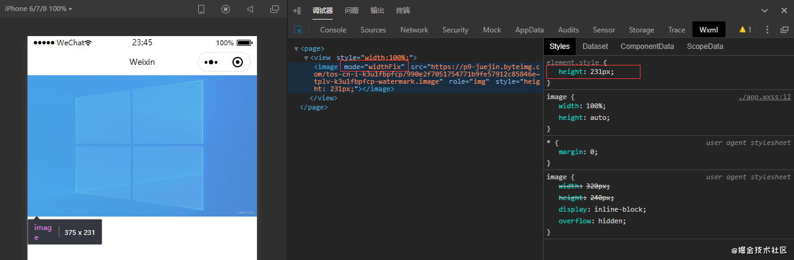Click the 23:45 clock in simulator status bar
The image size is (794, 260).
coord(142,43)
